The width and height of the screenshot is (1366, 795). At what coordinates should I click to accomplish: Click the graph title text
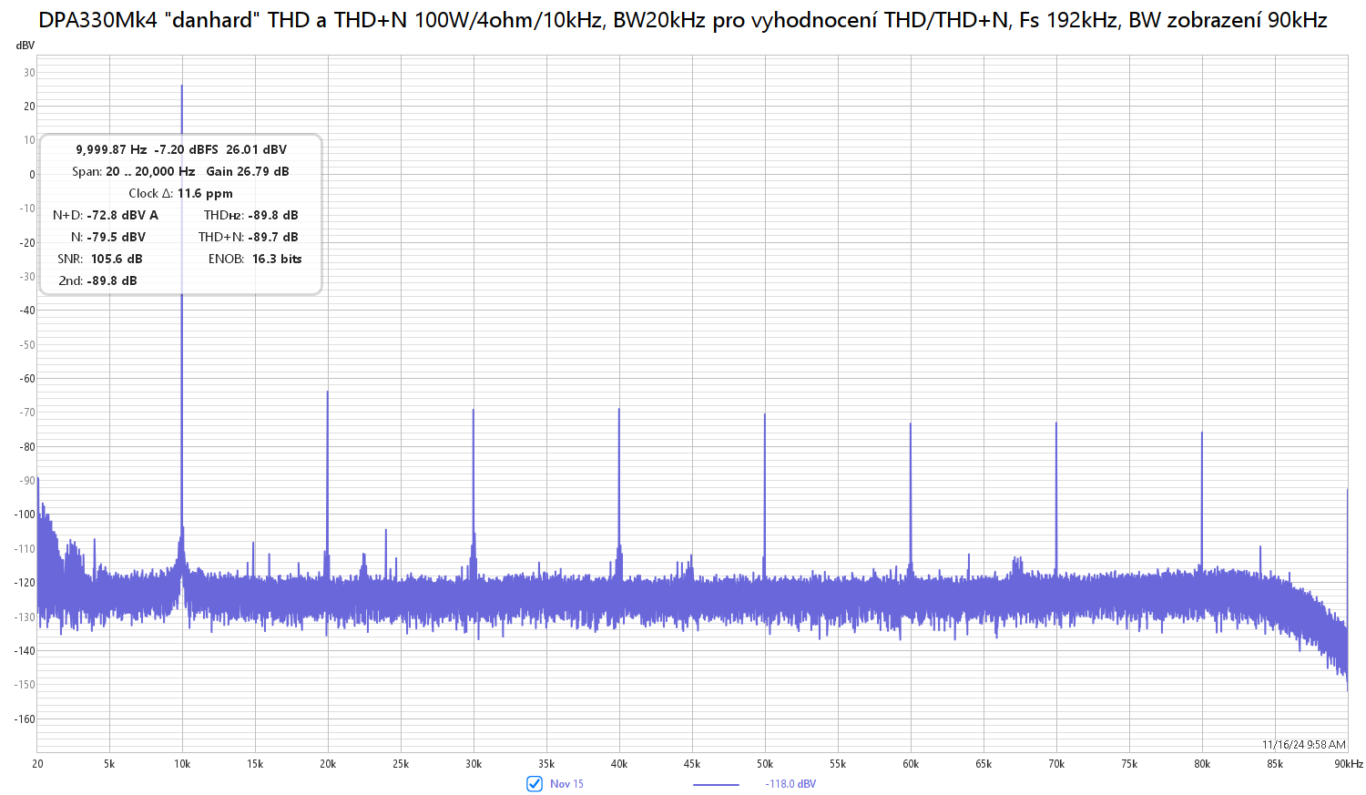(683, 20)
